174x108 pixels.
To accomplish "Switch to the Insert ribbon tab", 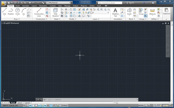I will point(17,6).
